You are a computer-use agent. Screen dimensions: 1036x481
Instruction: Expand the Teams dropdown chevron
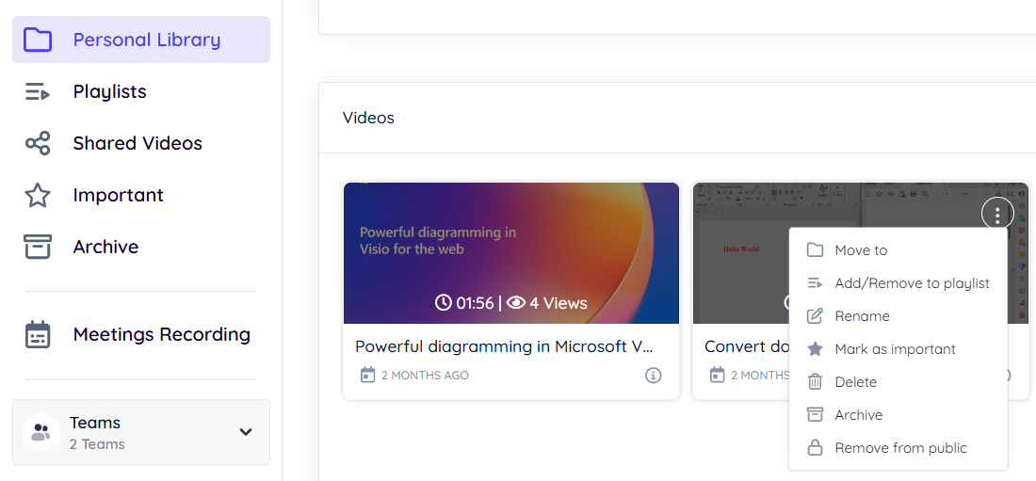coord(246,432)
